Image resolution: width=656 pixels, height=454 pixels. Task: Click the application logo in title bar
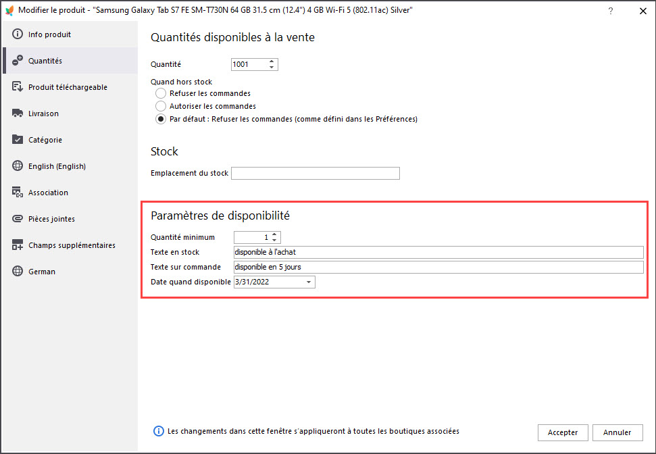[x=9, y=10]
